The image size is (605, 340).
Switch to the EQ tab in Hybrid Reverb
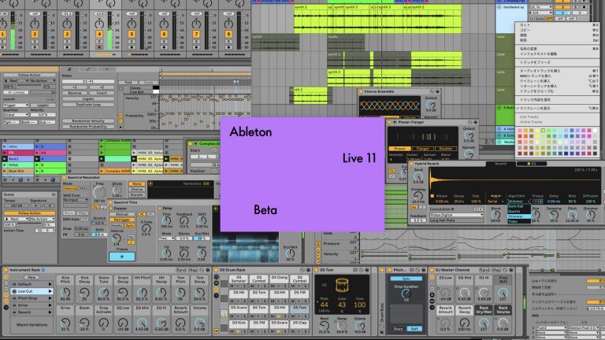click(x=531, y=164)
